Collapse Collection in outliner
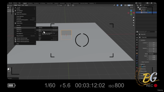This screenshot has width=164, height=92. tap(138, 9)
